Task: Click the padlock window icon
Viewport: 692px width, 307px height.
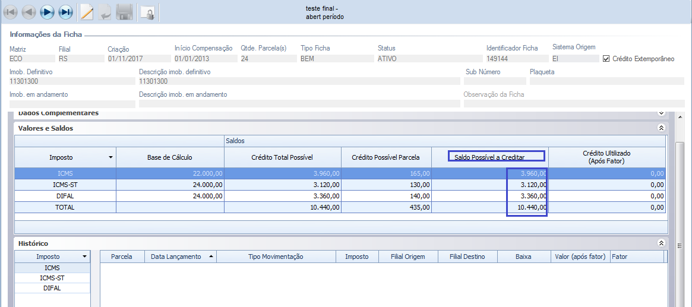Action: tap(147, 12)
